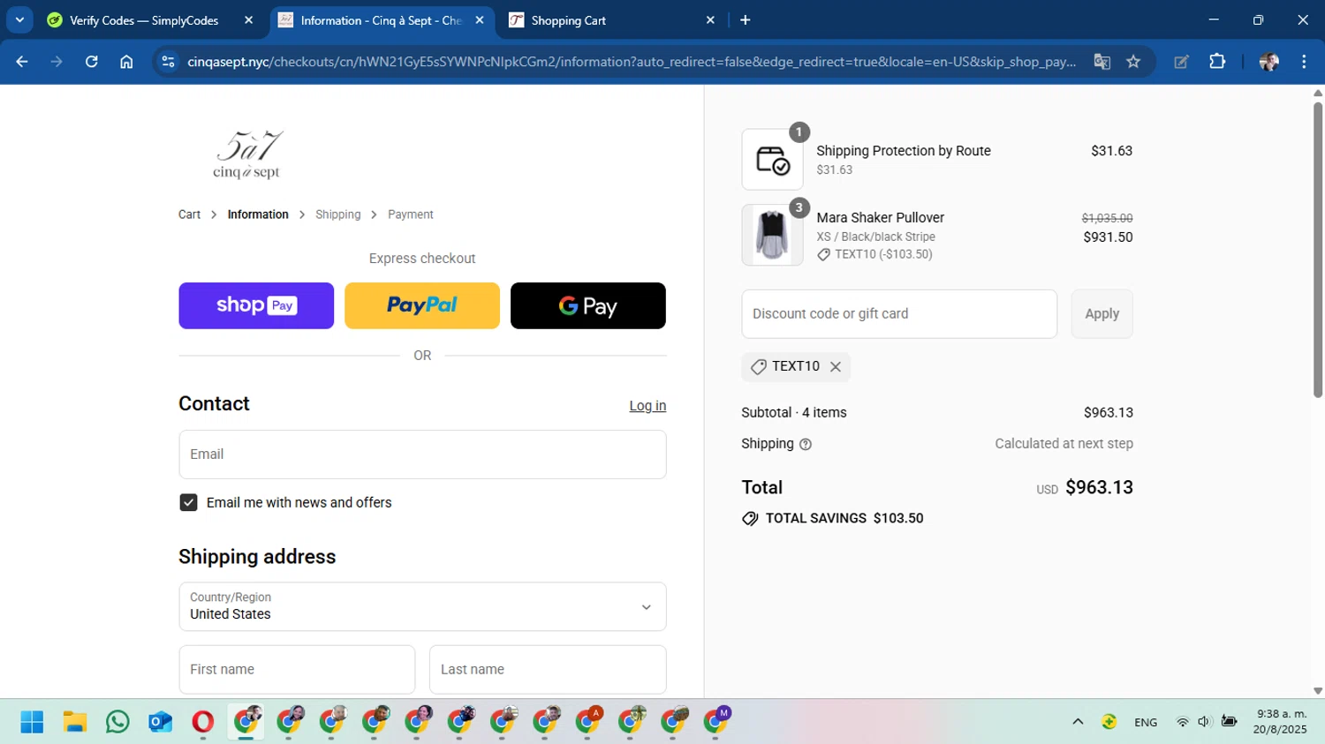
Task: Click the Mara Shaker Pullover product name
Action: click(880, 217)
